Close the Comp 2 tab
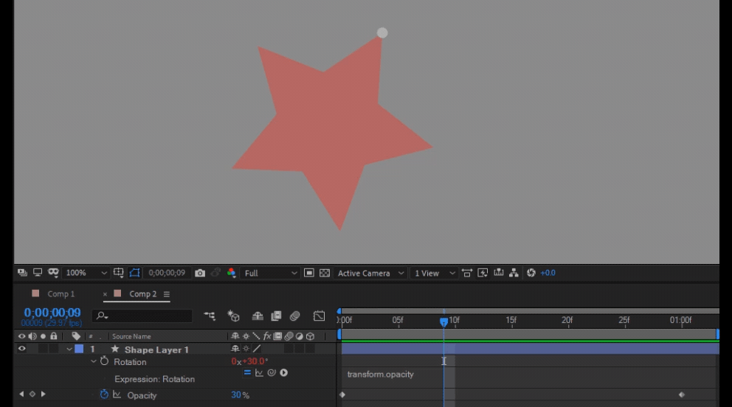 click(105, 294)
